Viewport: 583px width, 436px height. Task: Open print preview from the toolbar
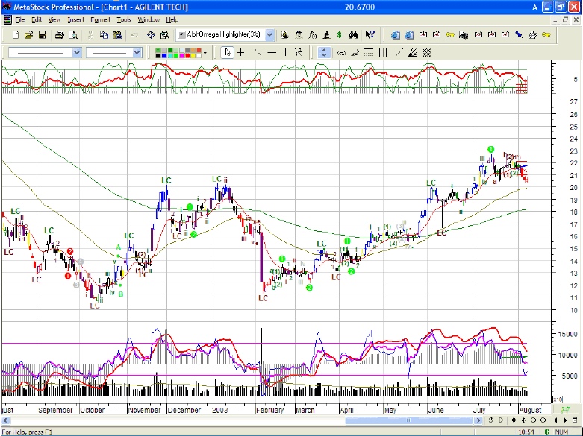click(73, 35)
